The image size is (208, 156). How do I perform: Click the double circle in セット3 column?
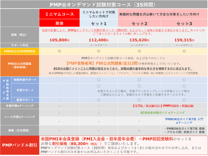tap(184, 51)
